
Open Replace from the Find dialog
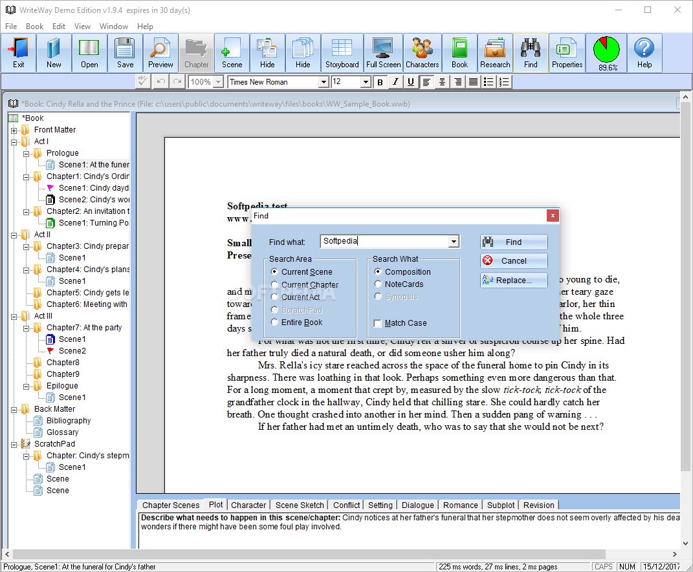tap(514, 281)
